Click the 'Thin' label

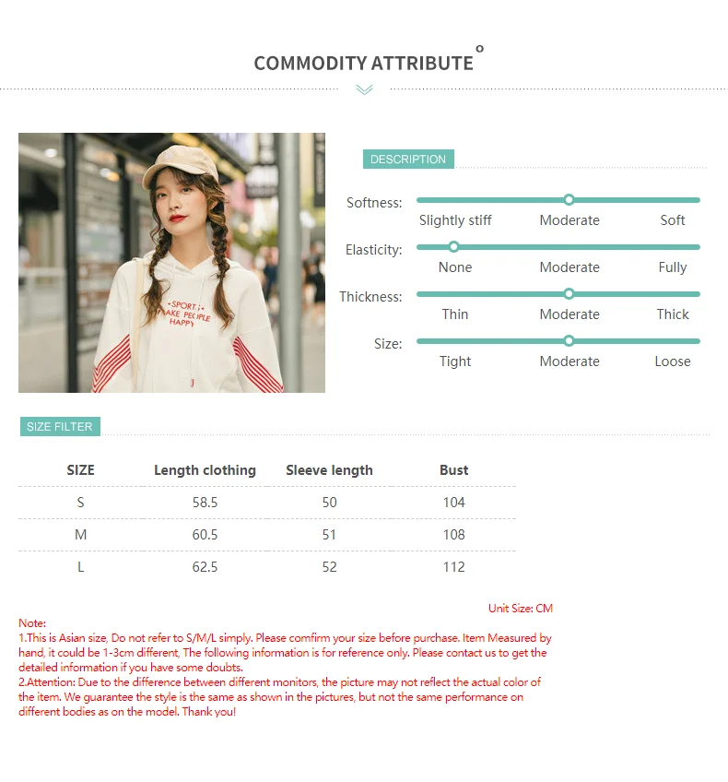click(455, 314)
